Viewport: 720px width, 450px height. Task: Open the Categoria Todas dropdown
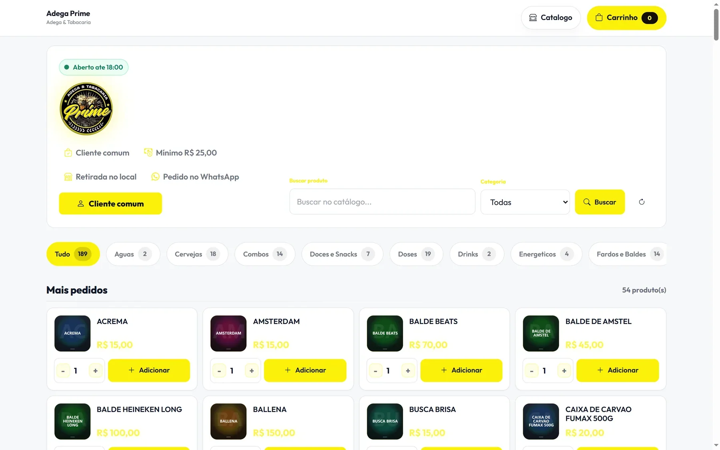click(x=525, y=202)
